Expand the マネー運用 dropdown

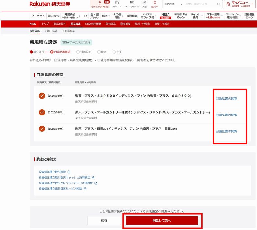tap(222, 16)
